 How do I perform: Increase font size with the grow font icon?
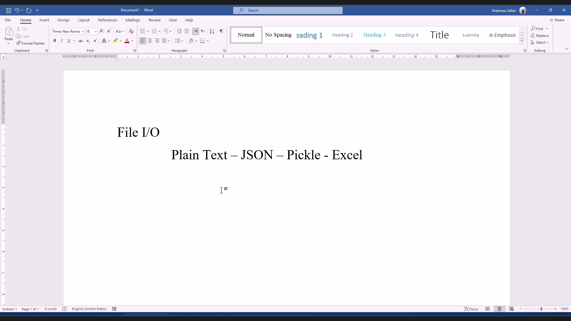(102, 31)
